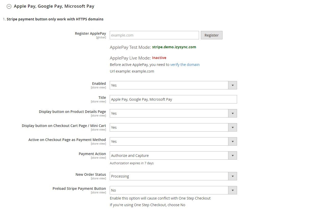Click the Url example: example.com hint
Image resolution: width=320 pixels, height=210 pixels.
pyautogui.click(x=132, y=71)
